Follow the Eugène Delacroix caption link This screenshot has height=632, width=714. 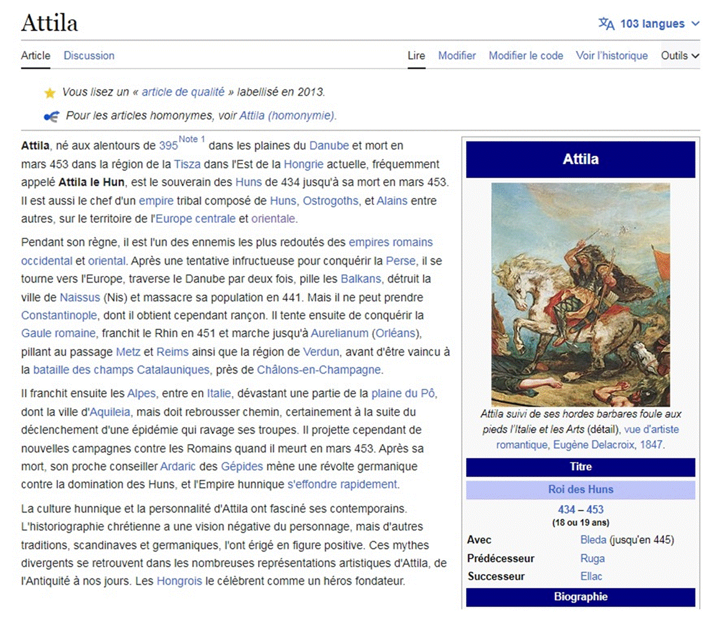[x=593, y=445]
